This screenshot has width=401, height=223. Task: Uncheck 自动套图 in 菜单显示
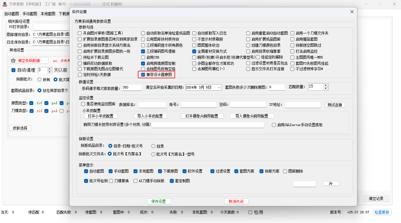[86, 171]
